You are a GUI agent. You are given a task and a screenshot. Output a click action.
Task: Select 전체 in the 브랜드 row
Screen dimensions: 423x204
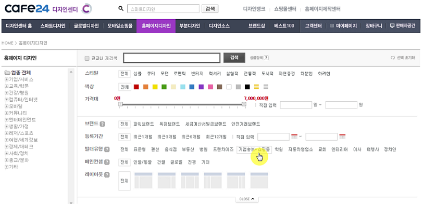tap(125, 124)
